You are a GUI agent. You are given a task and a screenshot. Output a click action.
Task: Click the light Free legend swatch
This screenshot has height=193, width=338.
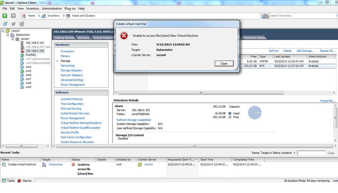pyautogui.click(x=230, y=117)
